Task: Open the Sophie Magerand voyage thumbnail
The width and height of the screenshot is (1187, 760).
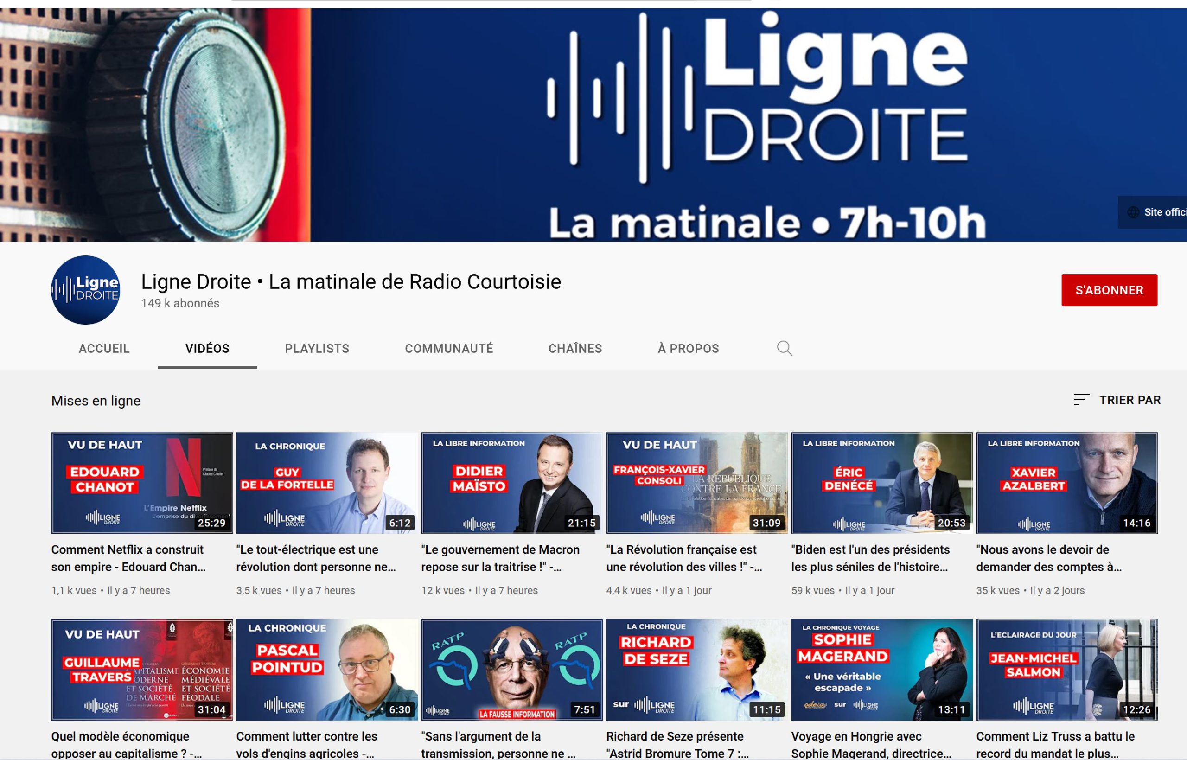Action: (882, 670)
